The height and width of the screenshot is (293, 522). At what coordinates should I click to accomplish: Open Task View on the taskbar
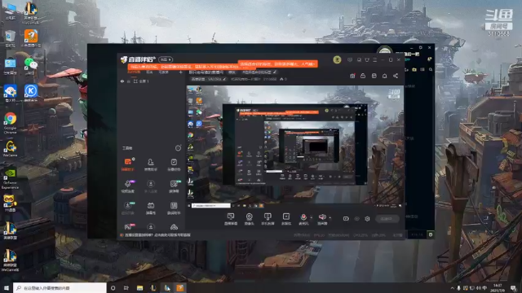126,288
